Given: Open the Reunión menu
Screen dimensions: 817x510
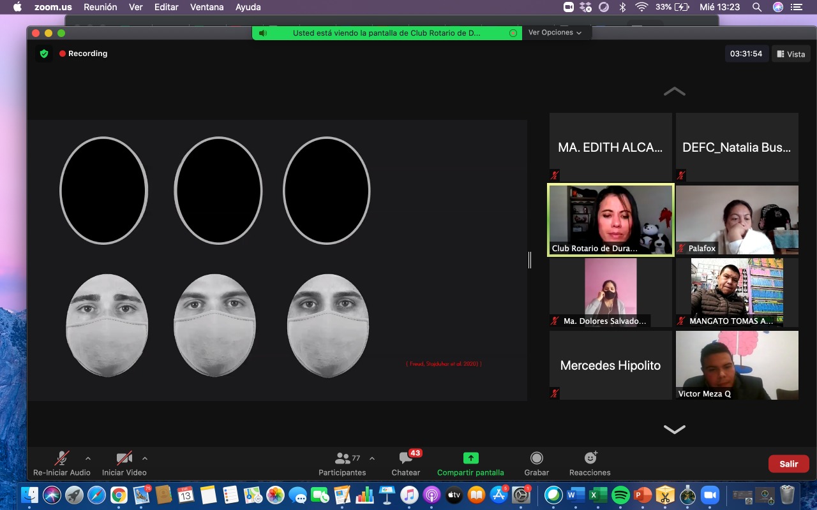Looking at the screenshot, I should point(101,7).
